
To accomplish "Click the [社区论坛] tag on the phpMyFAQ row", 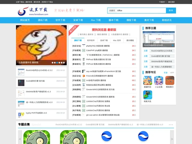I will pyautogui.click(x=77, y=46).
